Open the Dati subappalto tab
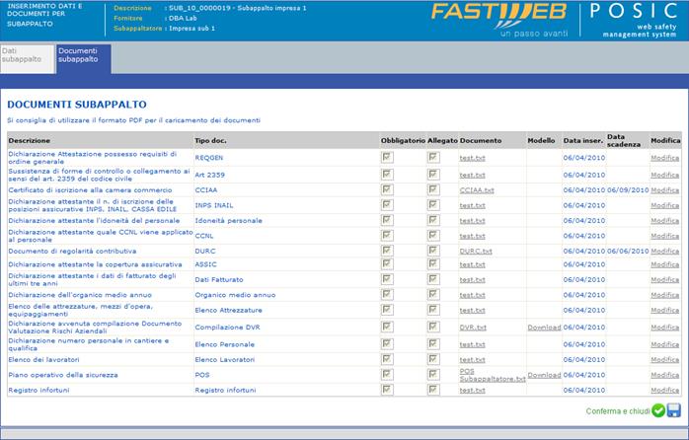This screenshot has height=440, width=689. [28, 59]
